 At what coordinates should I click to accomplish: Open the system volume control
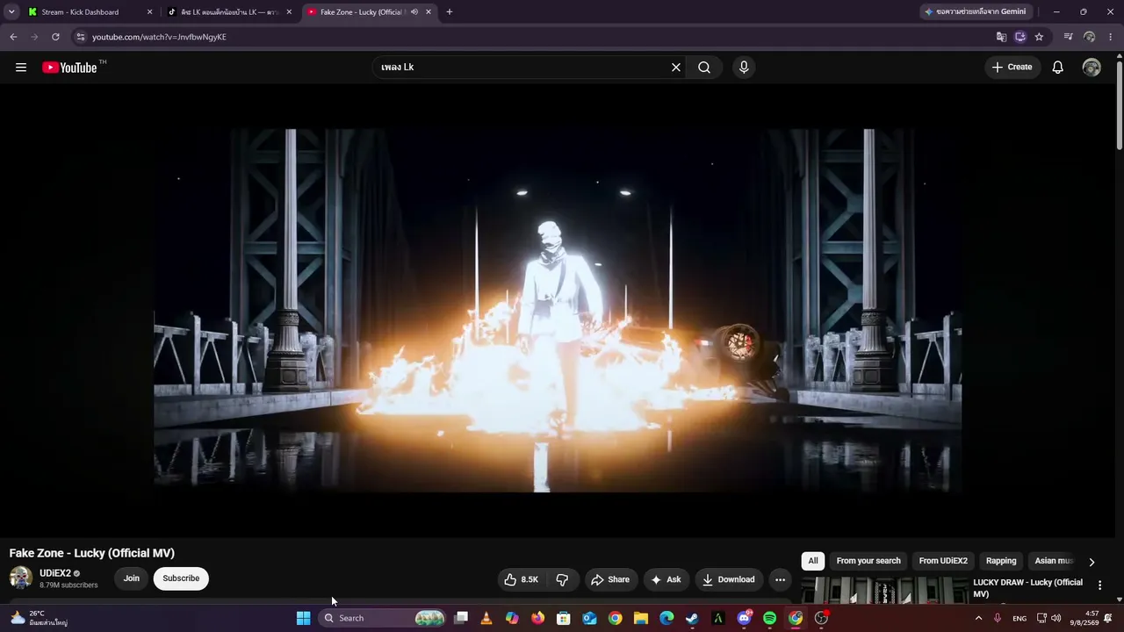point(1056,618)
